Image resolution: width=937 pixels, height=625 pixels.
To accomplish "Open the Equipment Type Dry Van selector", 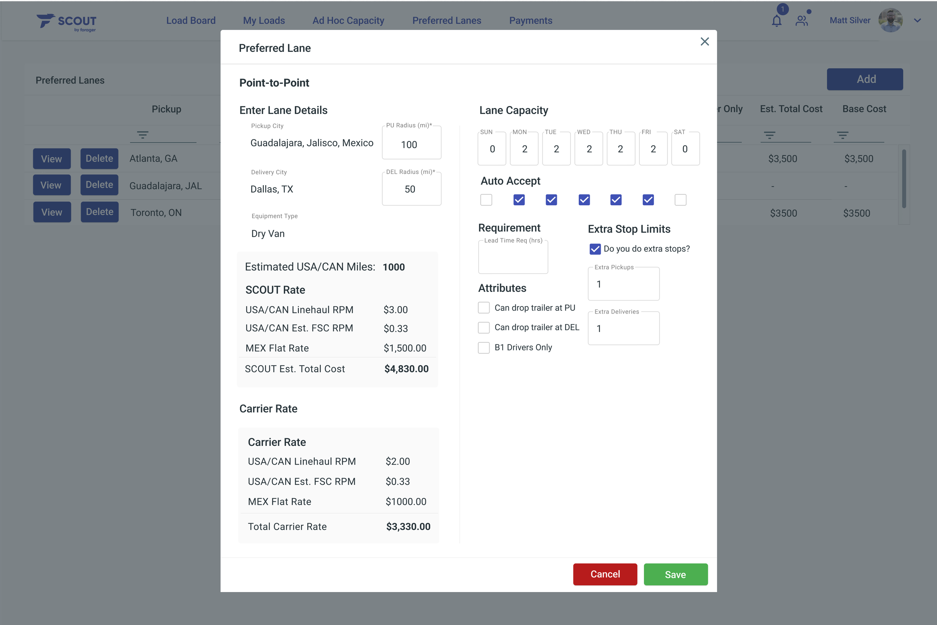I will pyautogui.click(x=268, y=233).
